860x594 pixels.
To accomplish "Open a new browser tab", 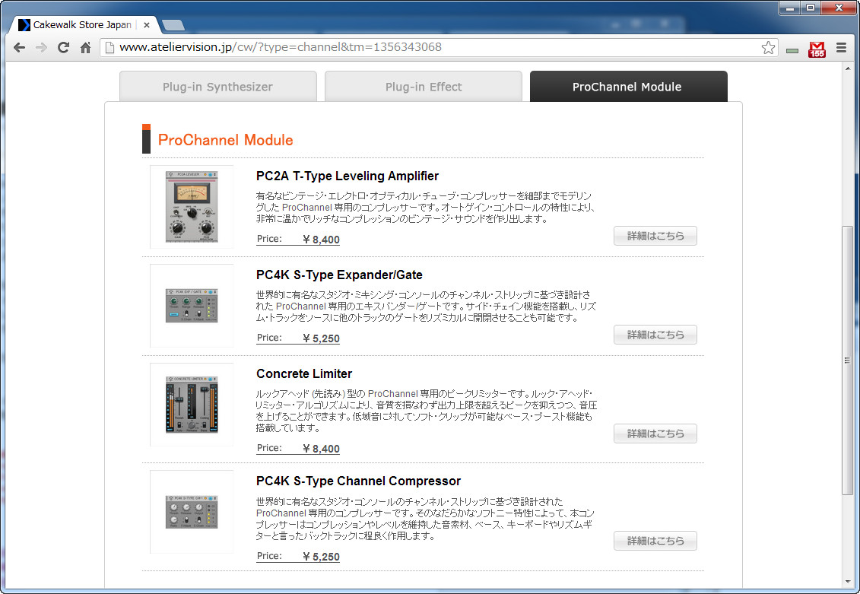I will coord(173,25).
